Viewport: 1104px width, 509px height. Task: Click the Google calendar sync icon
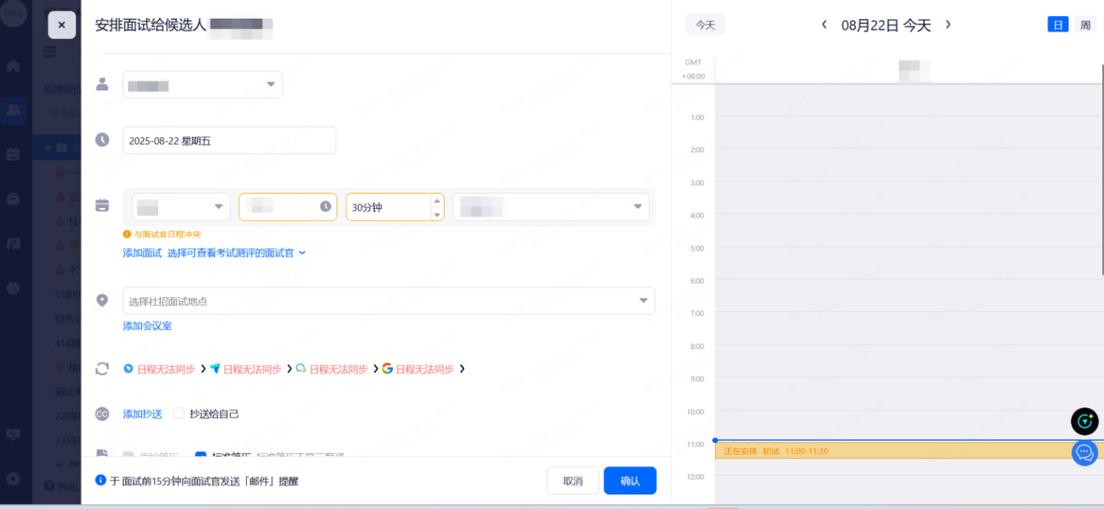(387, 369)
